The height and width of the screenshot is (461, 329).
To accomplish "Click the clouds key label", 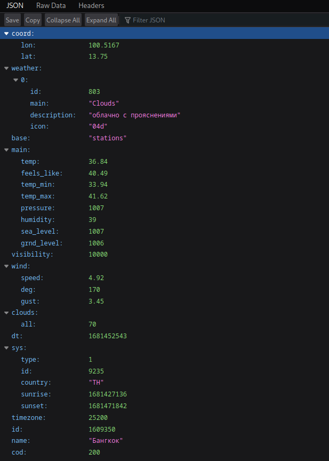I will 25,313.
